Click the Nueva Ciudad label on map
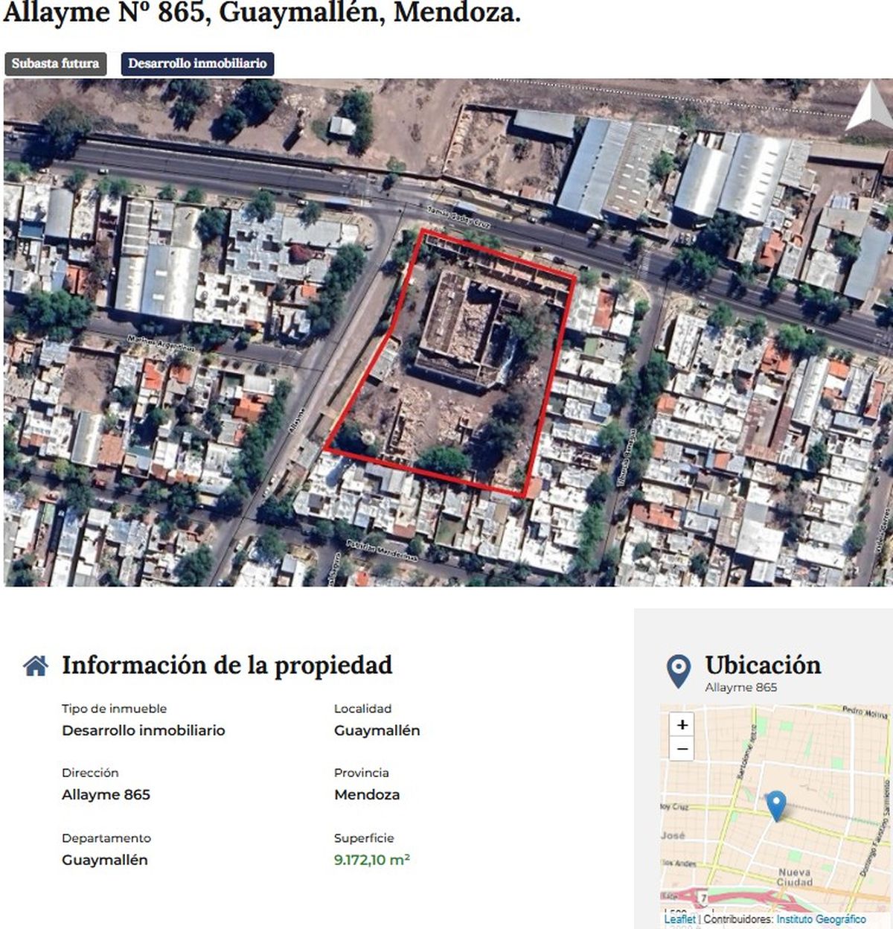This screenshot has width=893, height=929. coord(794,877)
